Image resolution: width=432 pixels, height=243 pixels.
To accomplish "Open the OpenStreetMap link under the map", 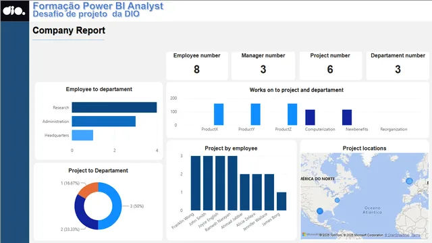I will click(397, 235).
